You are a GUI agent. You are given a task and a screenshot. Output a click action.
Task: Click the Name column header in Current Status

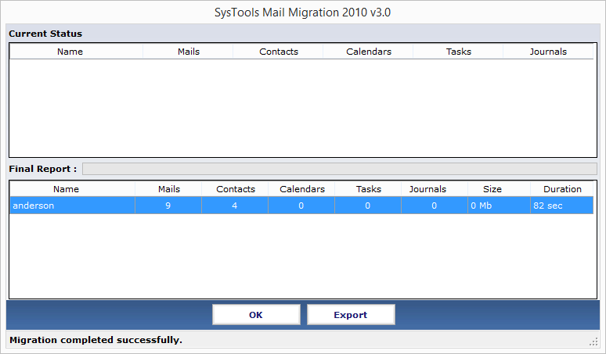tap(76, 52)
